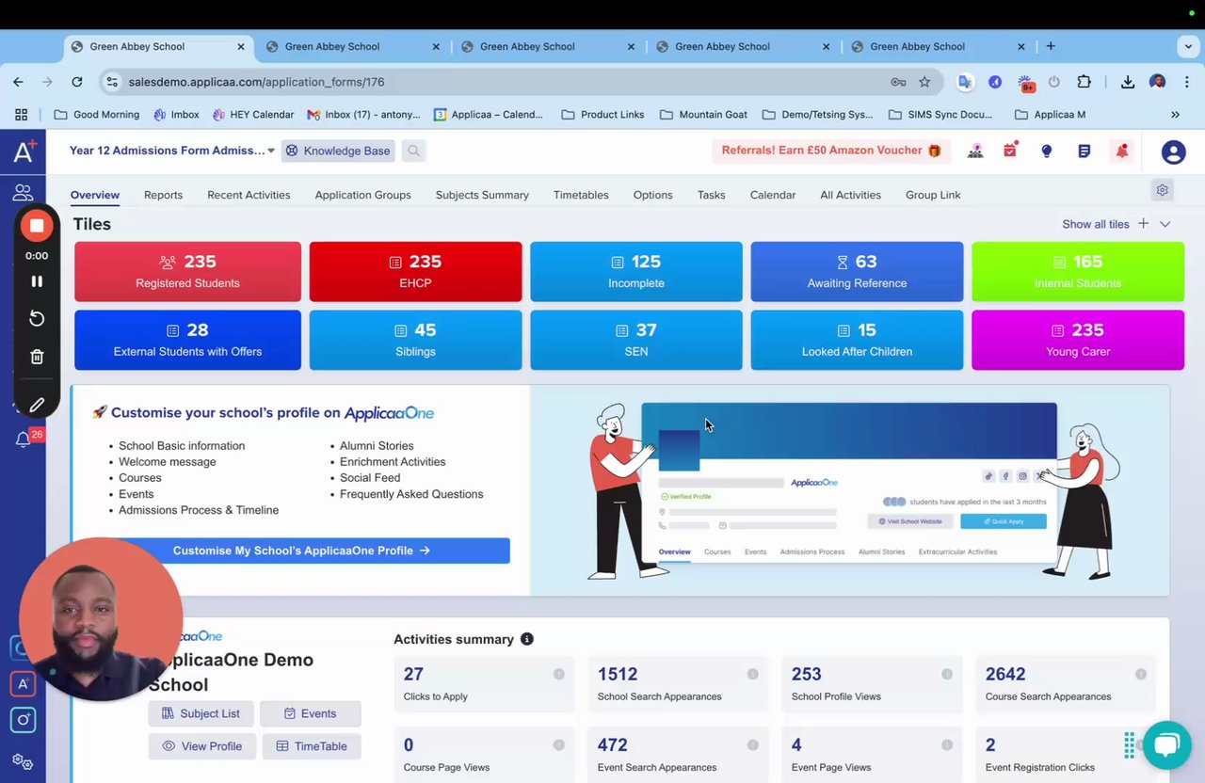Bookmark the page with the star icon
The height and width of the screenshot is (783, 1205).
(x=924, y=82)
